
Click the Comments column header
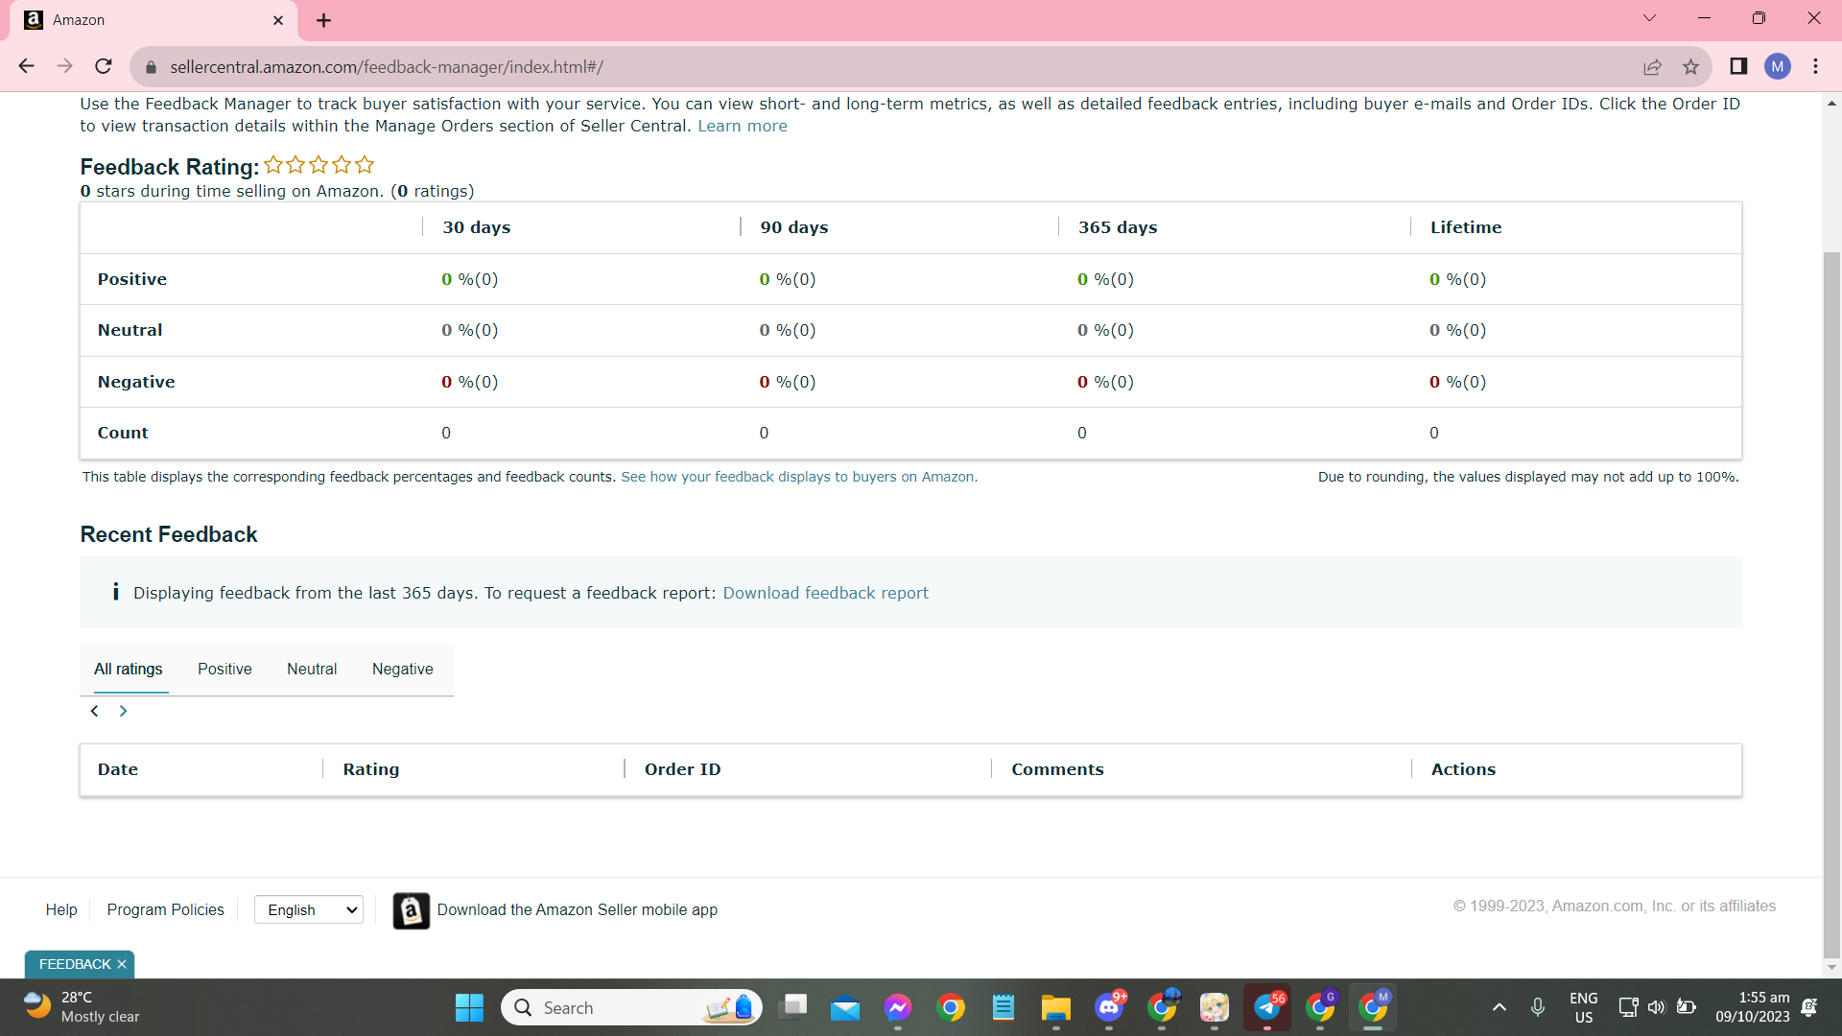[1057, 769]
